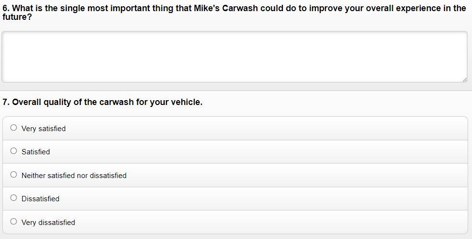
Task: Click the number "7." before the quality question
Action: (6, 102)
